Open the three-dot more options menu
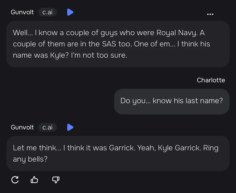 click(210, 14)
